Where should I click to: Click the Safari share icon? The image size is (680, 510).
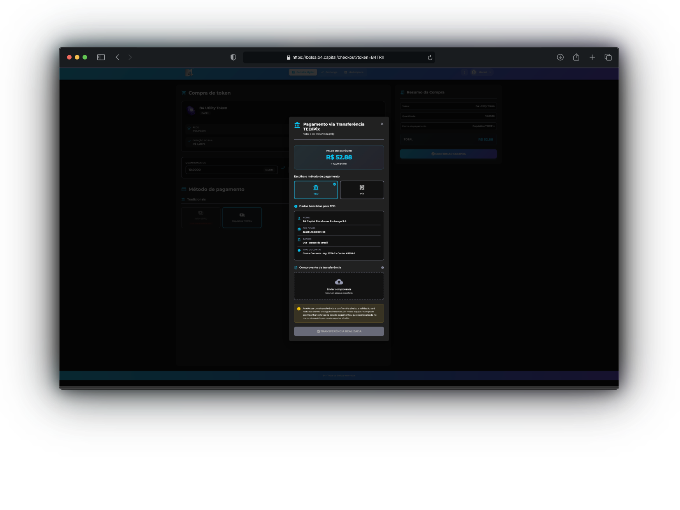point(576,57)
